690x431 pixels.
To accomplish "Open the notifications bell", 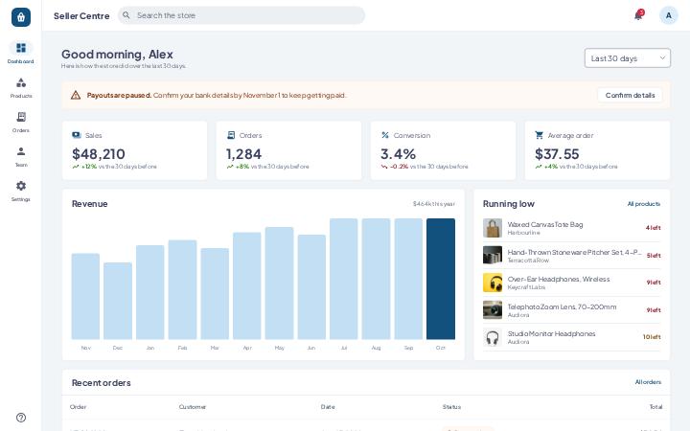I will click(x=638, y=15).
